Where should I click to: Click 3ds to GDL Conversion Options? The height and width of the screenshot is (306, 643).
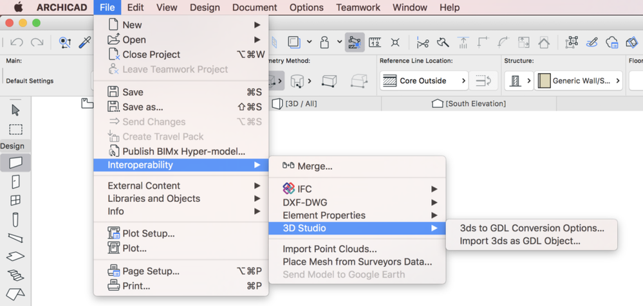click(x=532, y=228)
